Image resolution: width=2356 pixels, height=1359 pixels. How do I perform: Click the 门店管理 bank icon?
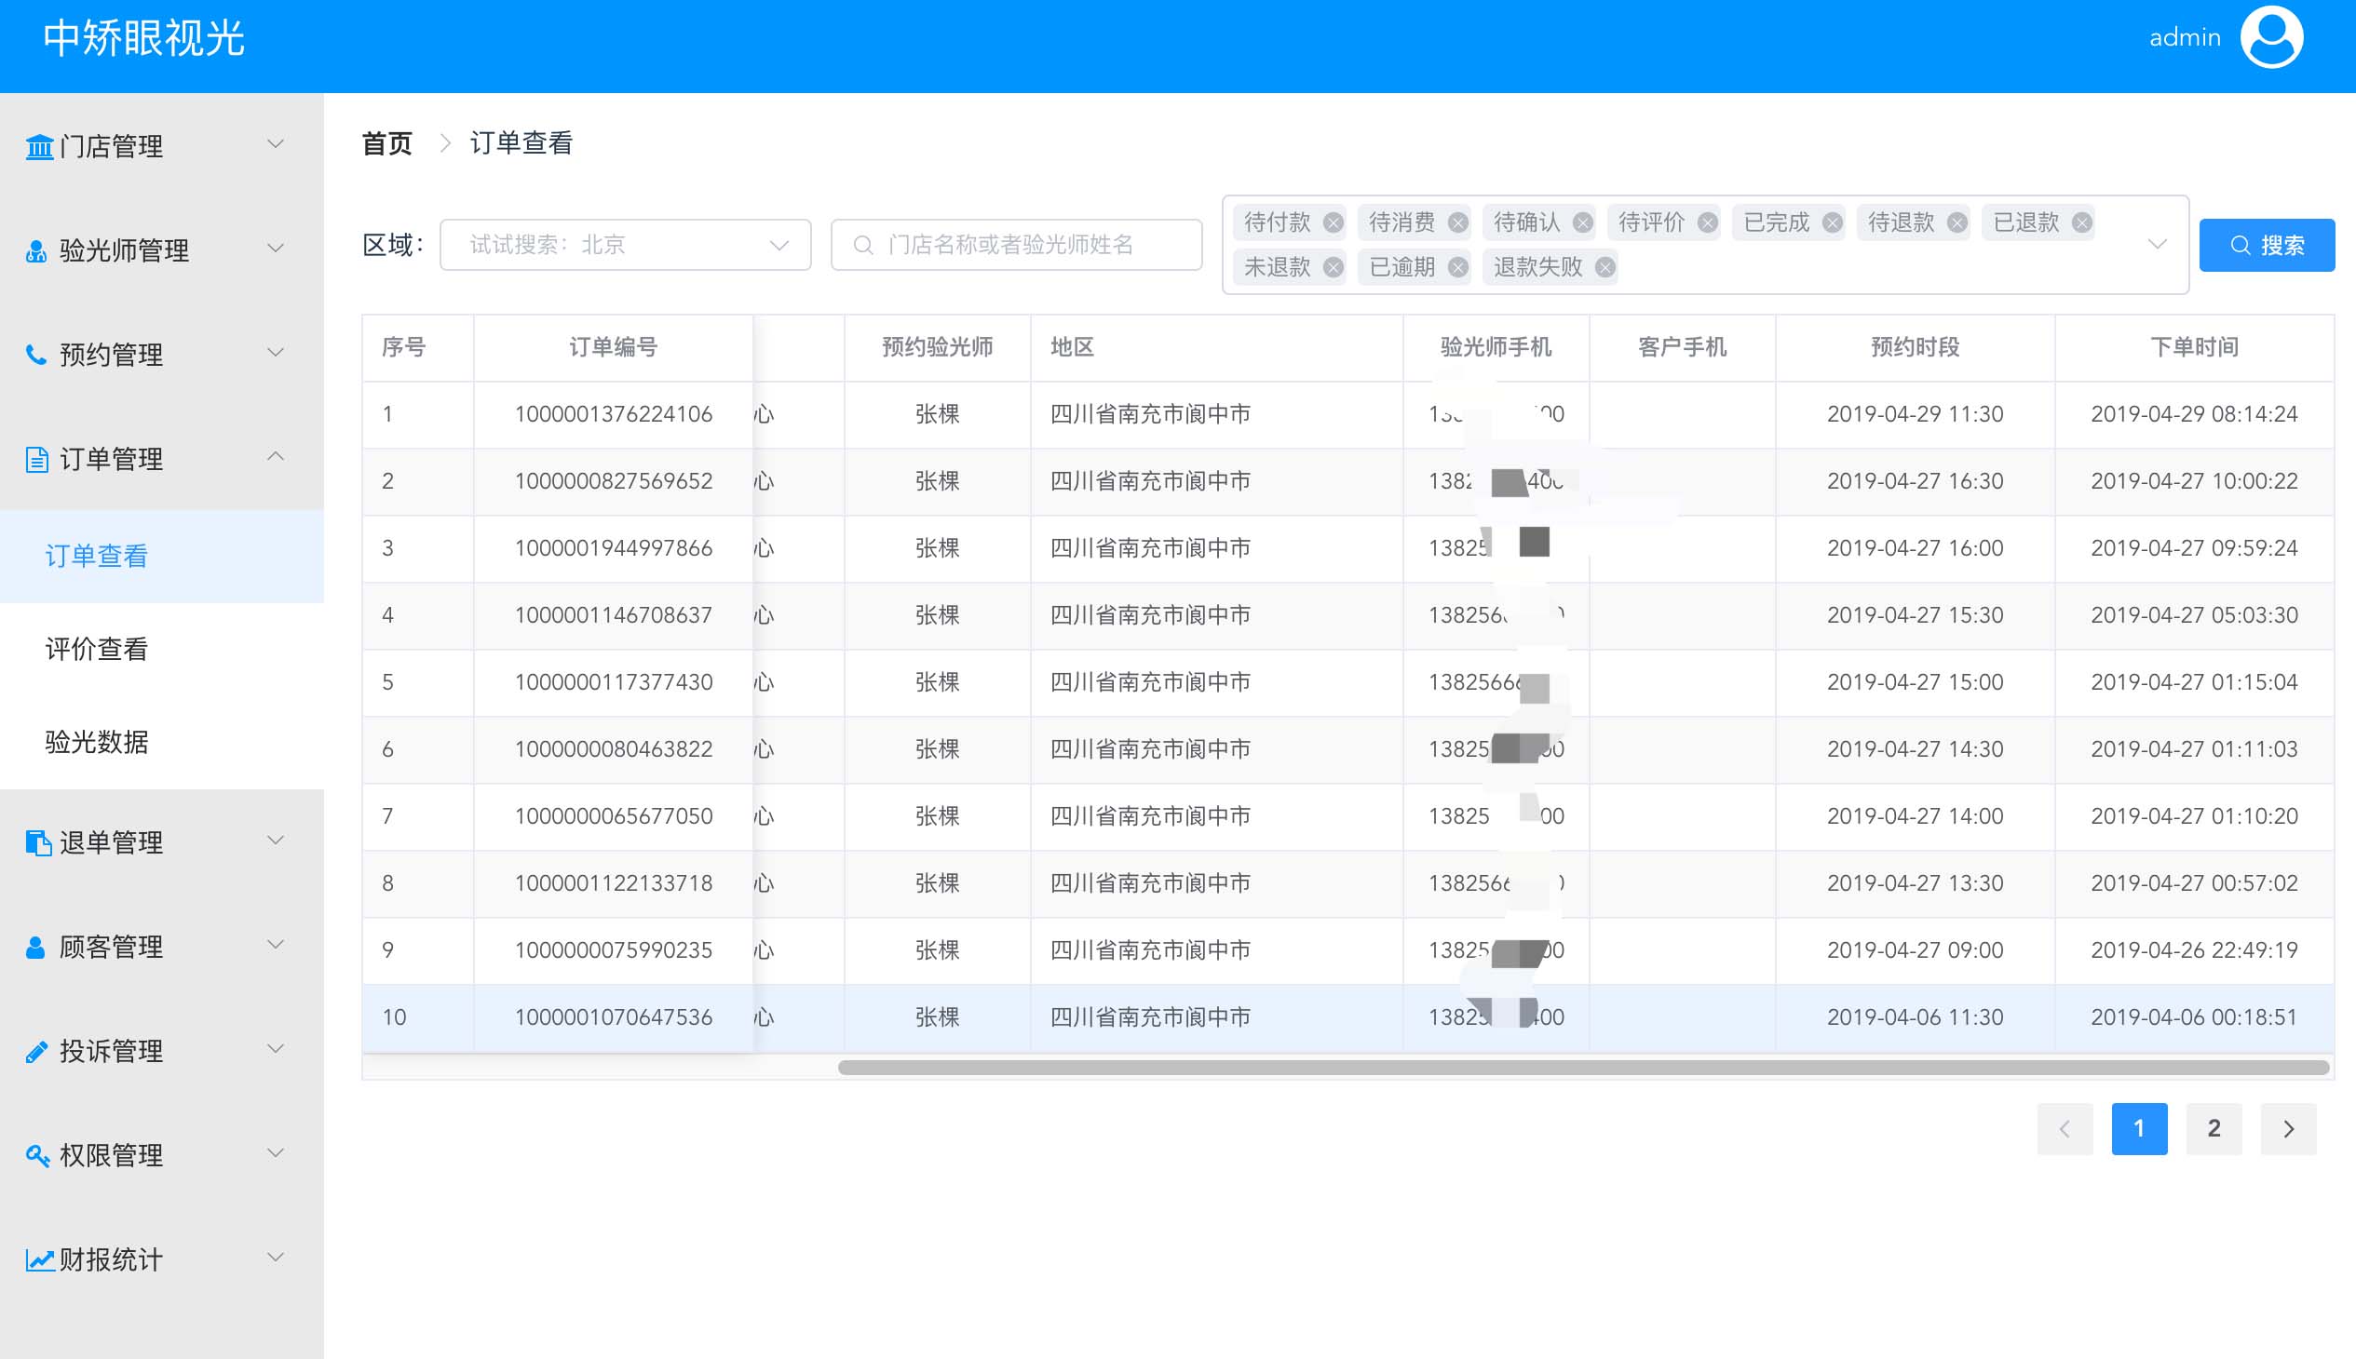pyautogui.click(x=39, y=146)
